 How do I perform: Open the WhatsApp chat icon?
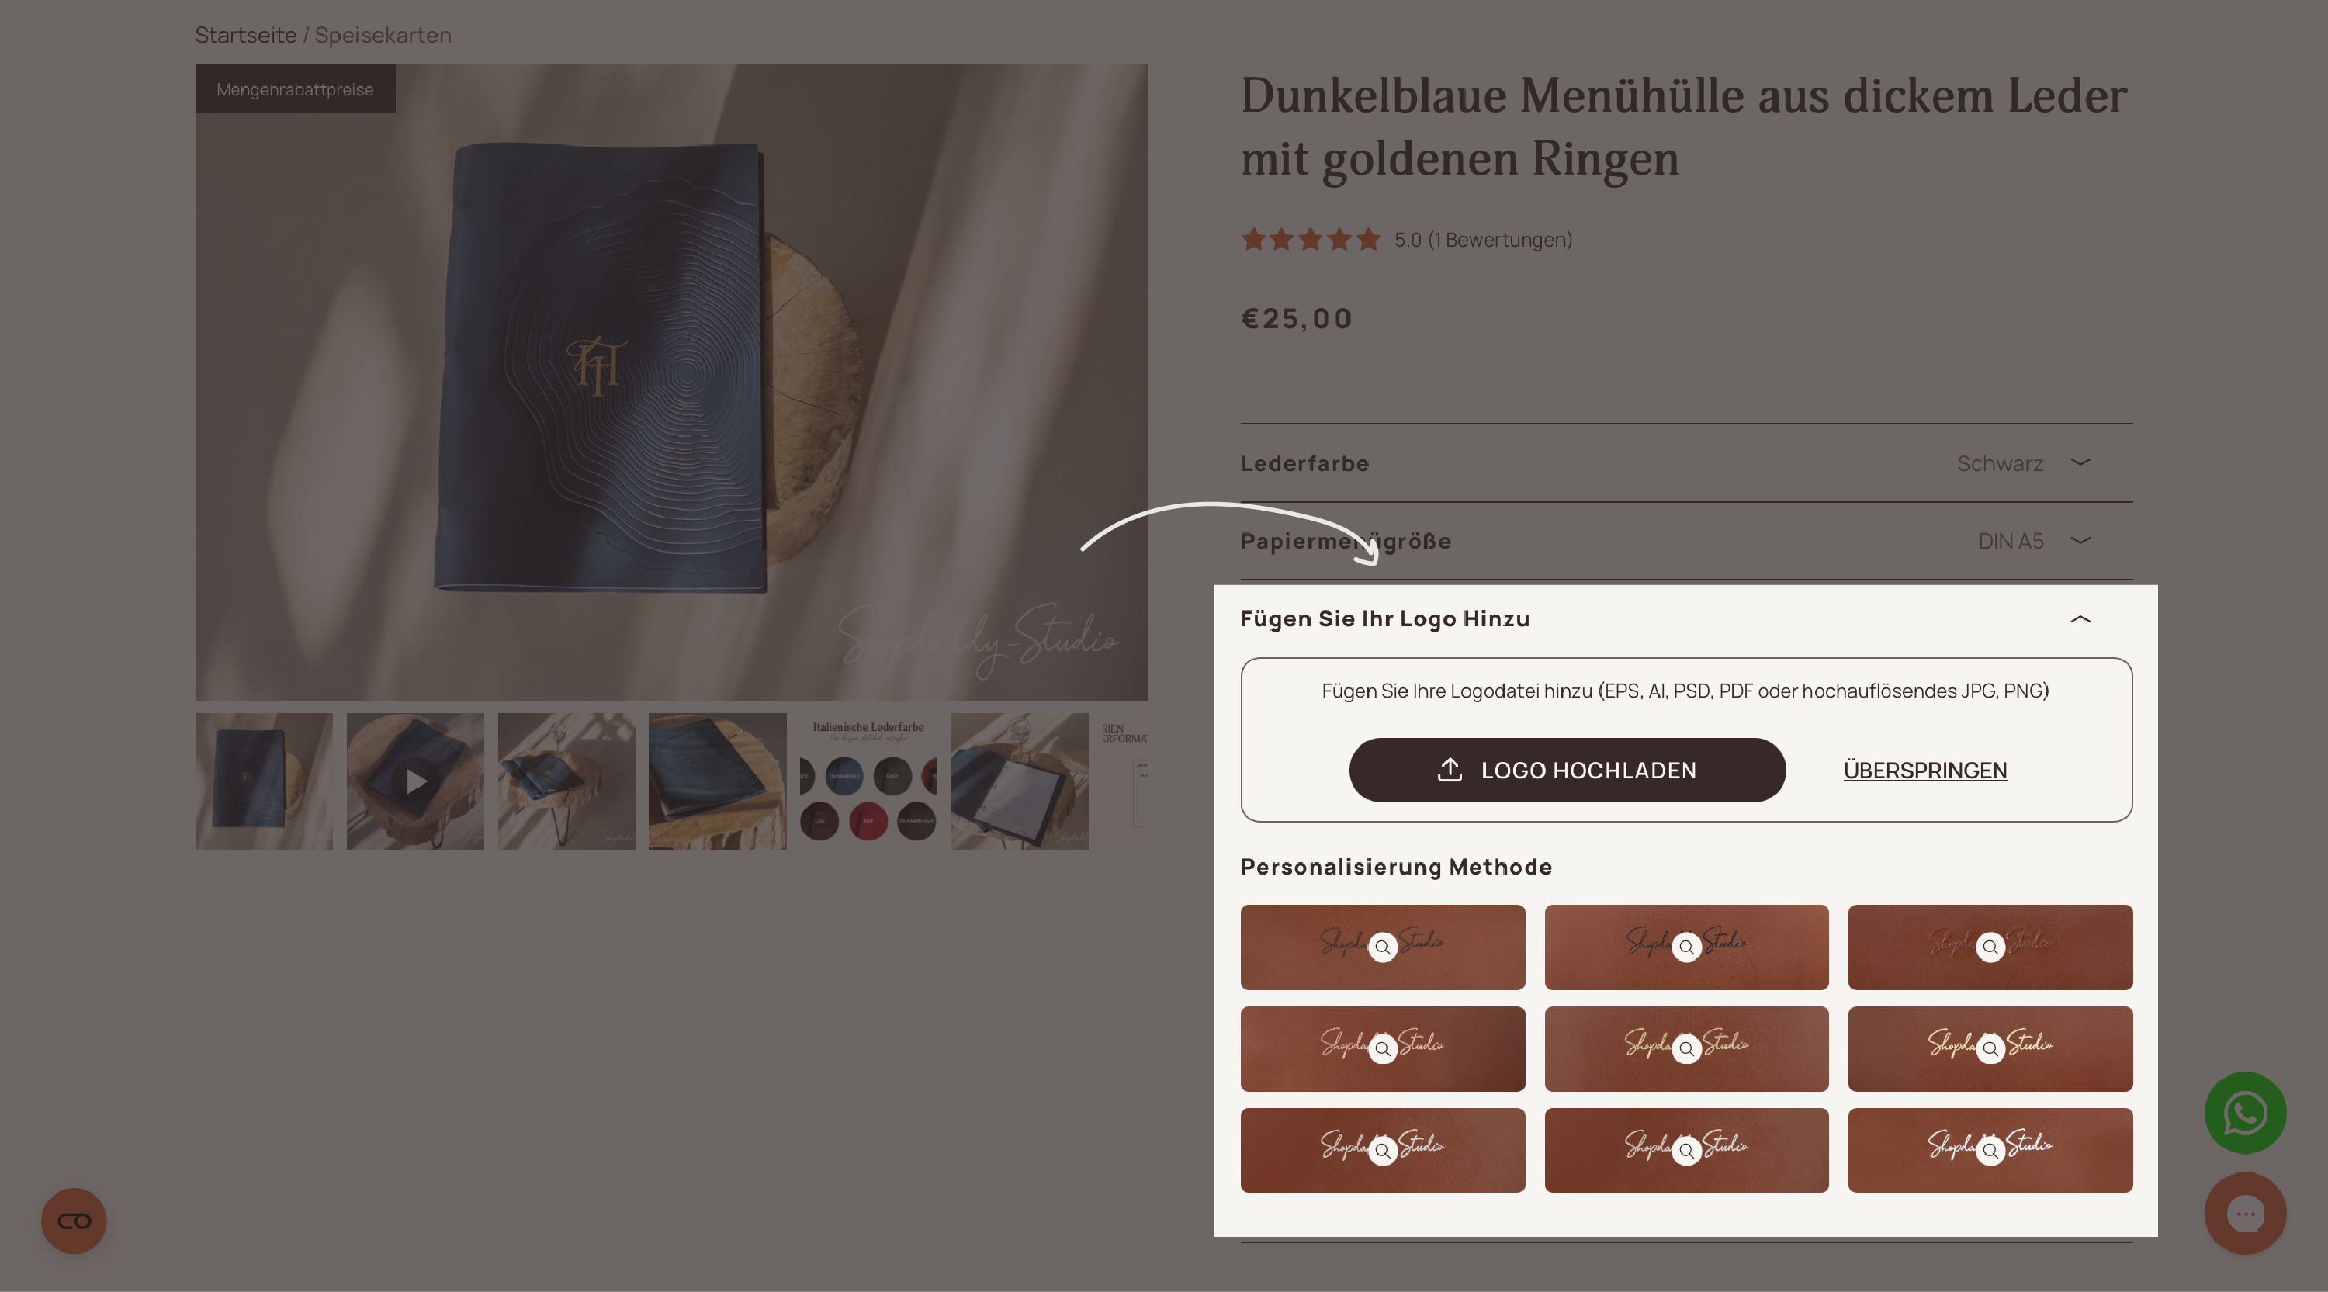[2245, 1113]
